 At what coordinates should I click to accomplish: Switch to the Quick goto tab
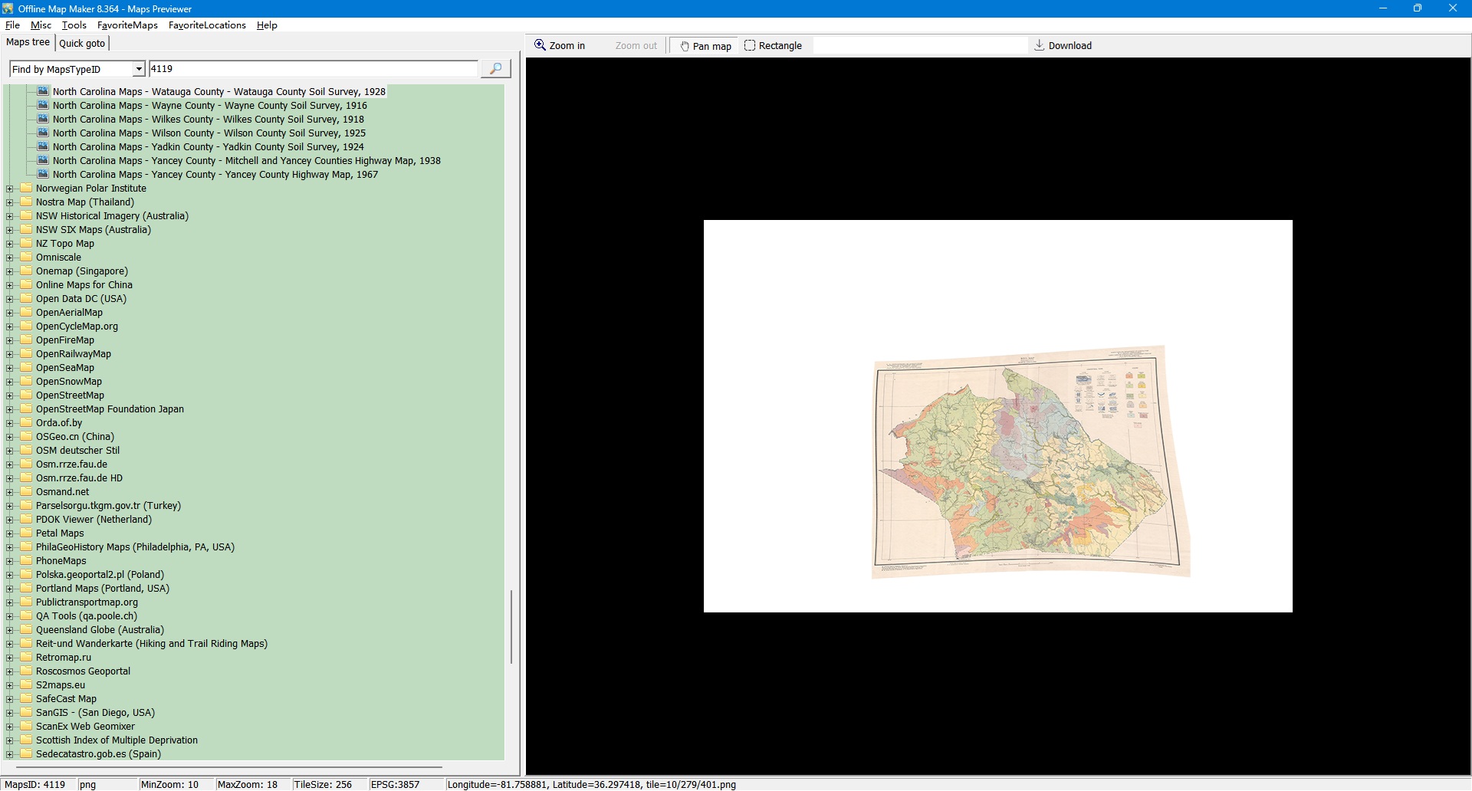click(82, 44)
